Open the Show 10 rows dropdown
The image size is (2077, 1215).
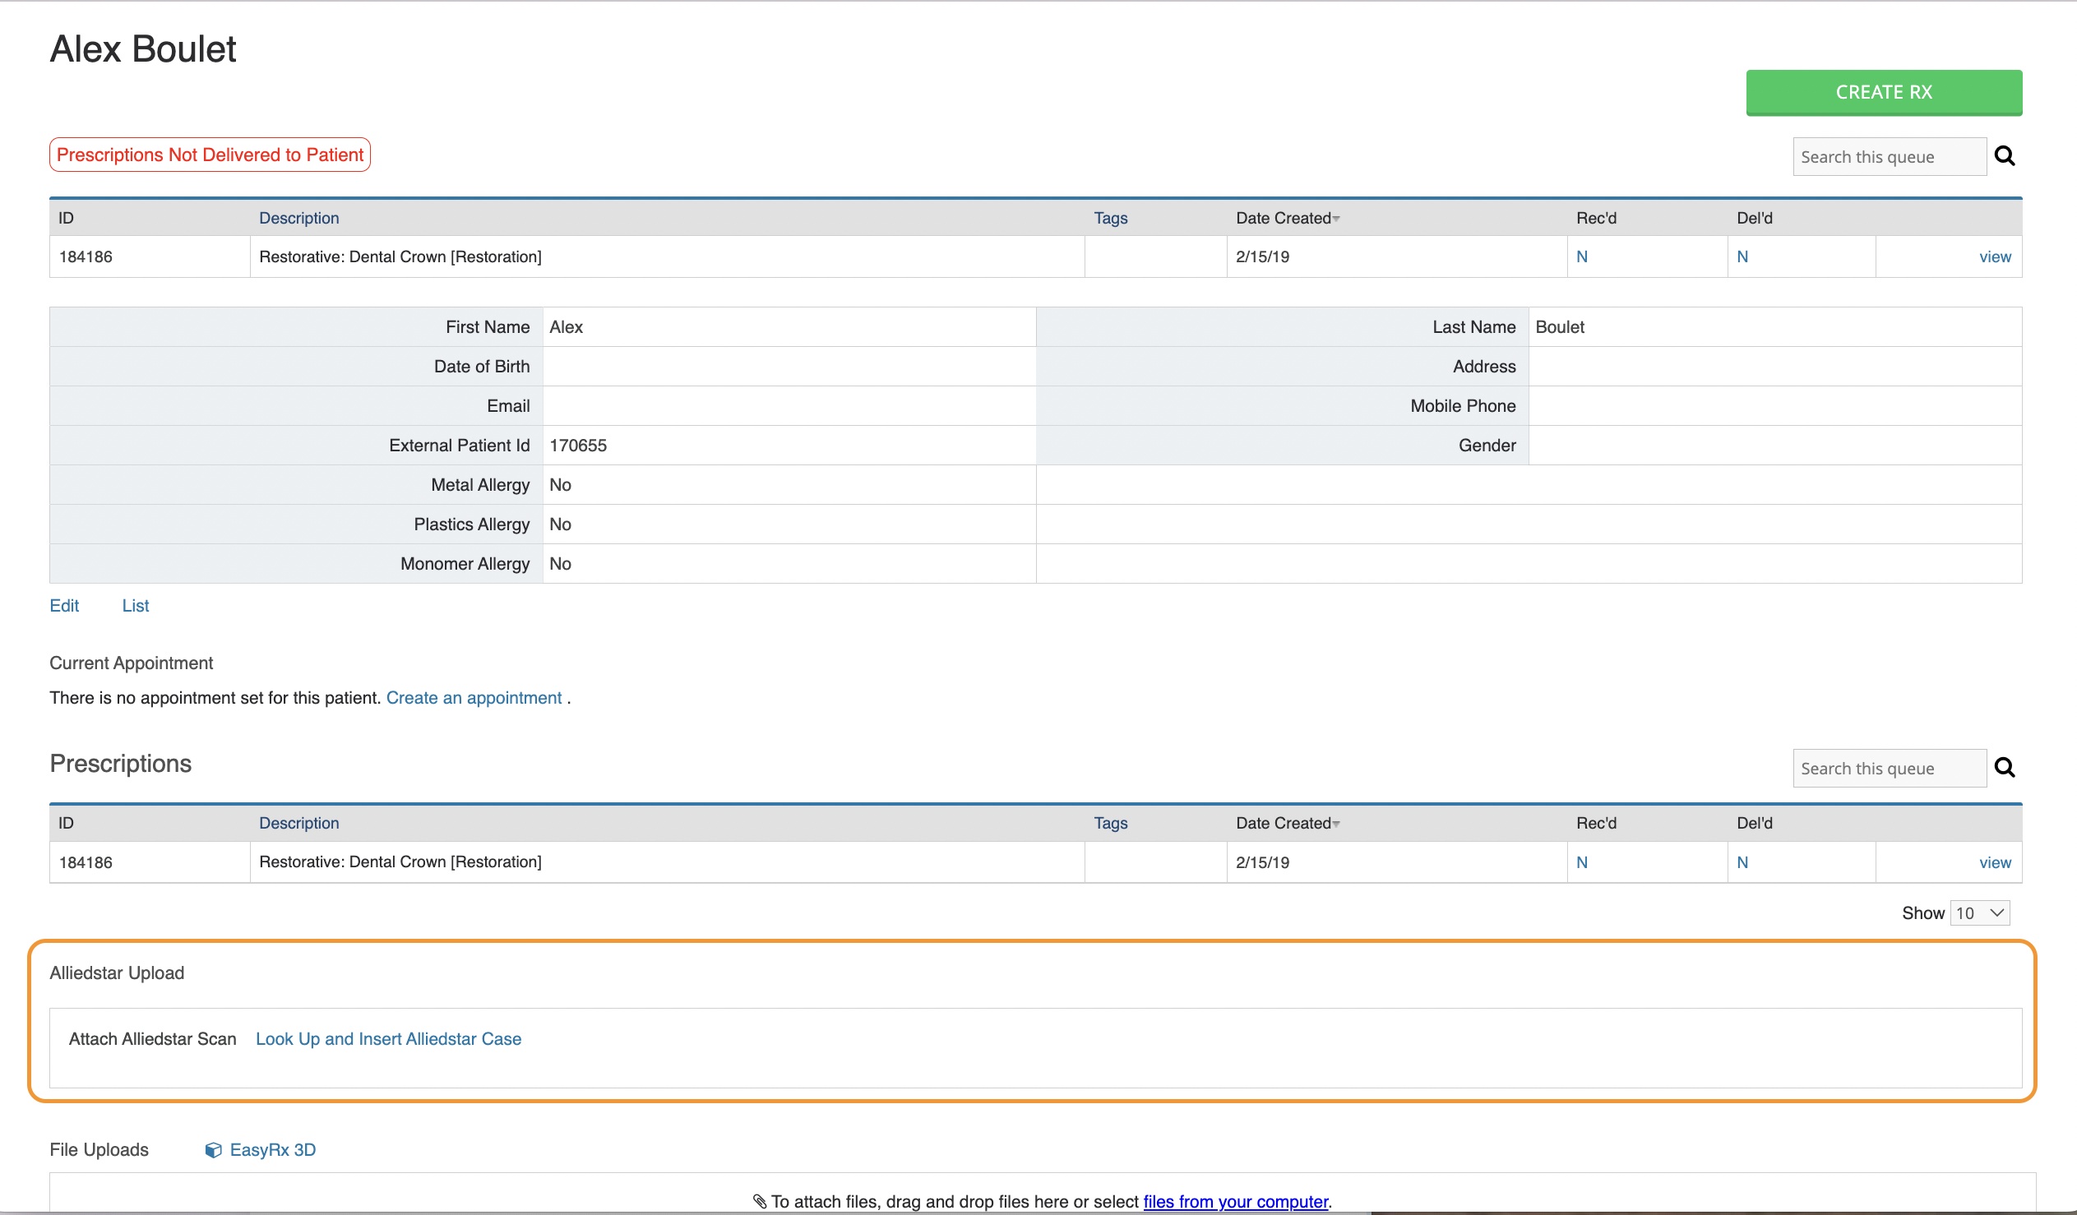tap(1980, 913)
